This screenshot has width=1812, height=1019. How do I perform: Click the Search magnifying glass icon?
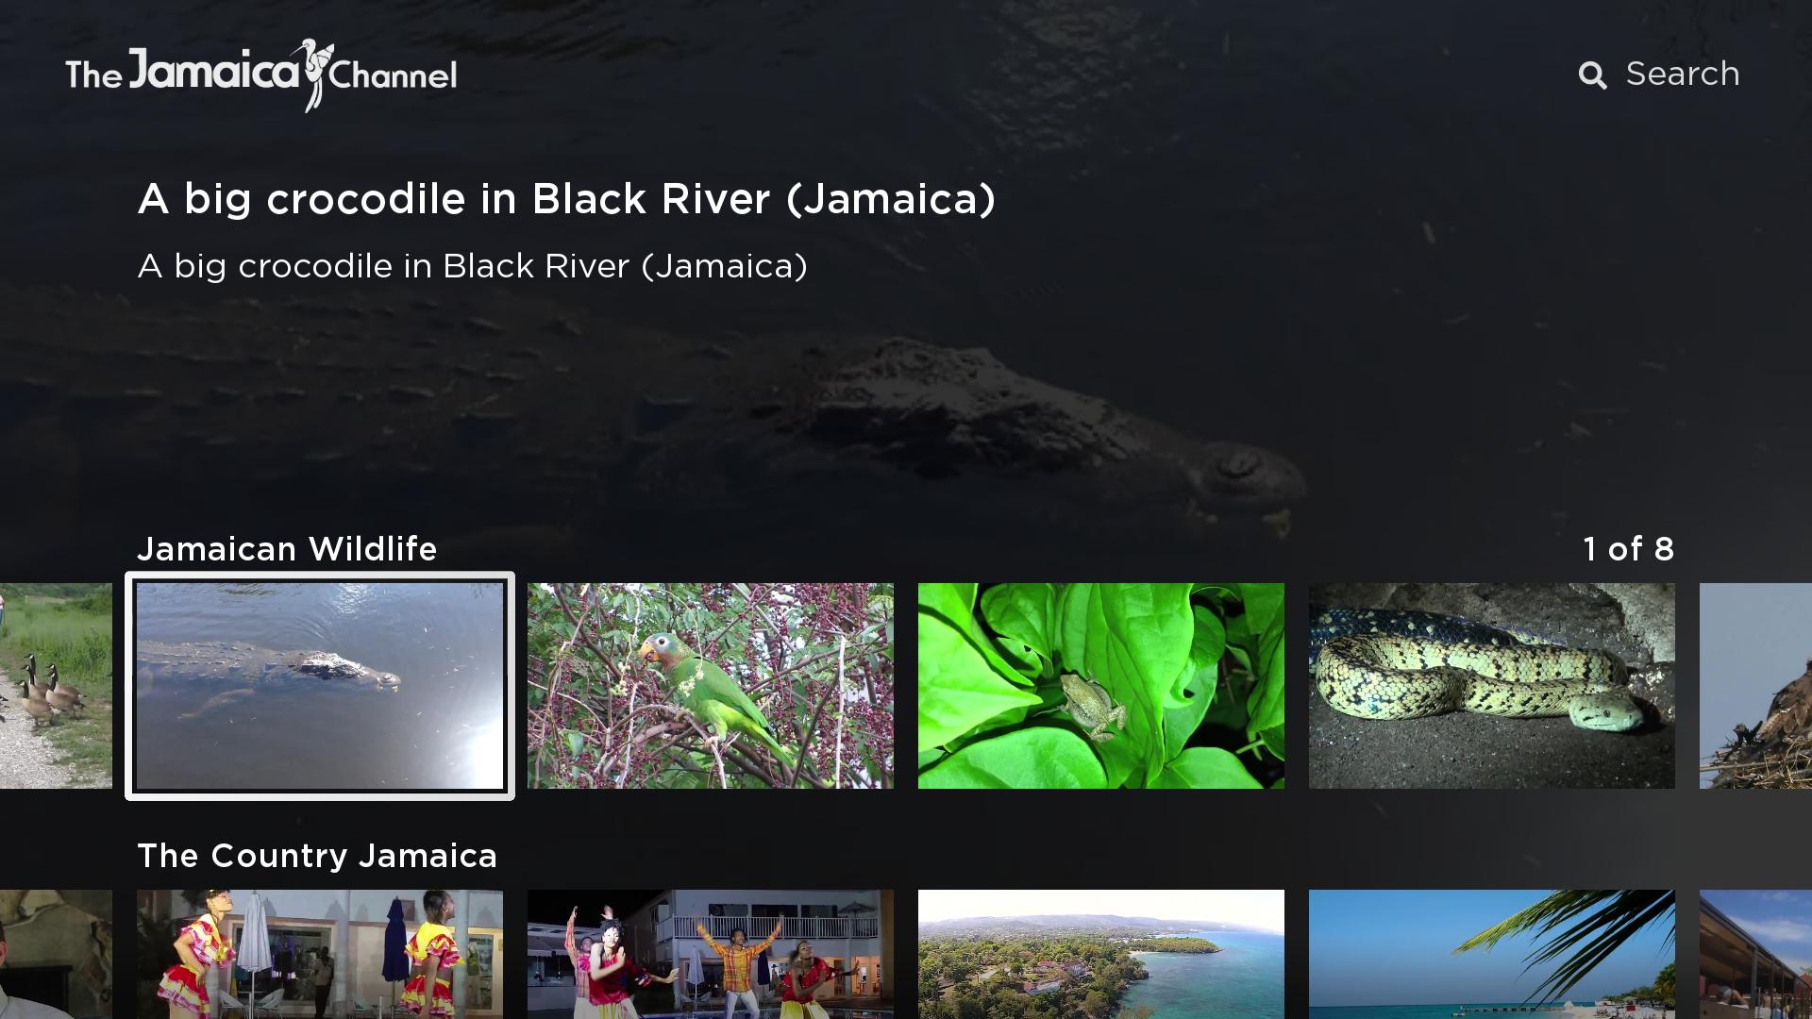(x=1592, y=75)
